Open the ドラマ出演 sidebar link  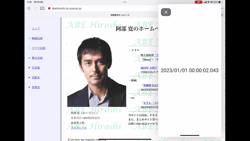(x=39, y=48)
